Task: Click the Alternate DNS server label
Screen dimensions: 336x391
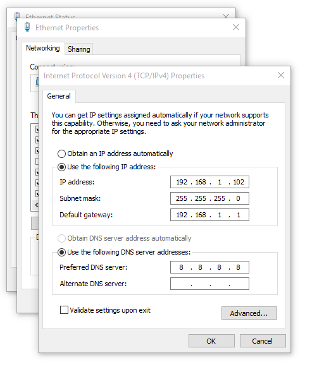Action: [x=93, y=284]
